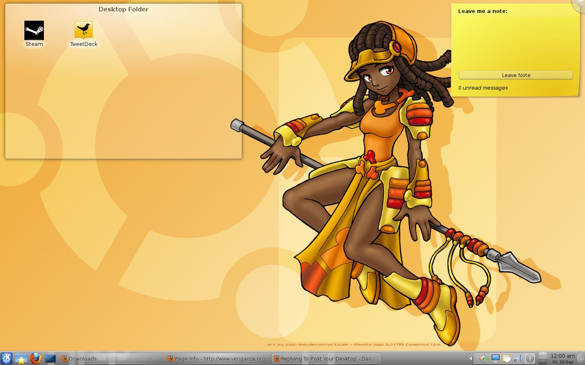Click the Leave Note button
Screen dimensions: 585x365
tap(516, 75)
